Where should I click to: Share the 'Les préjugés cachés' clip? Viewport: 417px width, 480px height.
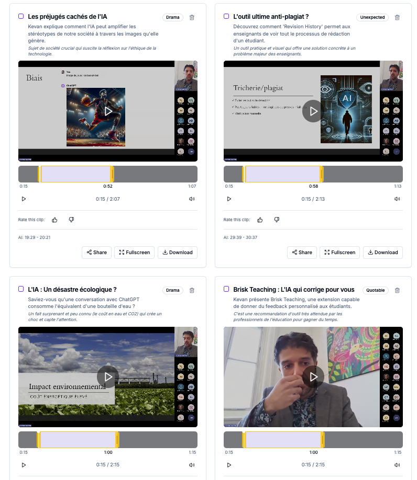[x=96, y=252]
